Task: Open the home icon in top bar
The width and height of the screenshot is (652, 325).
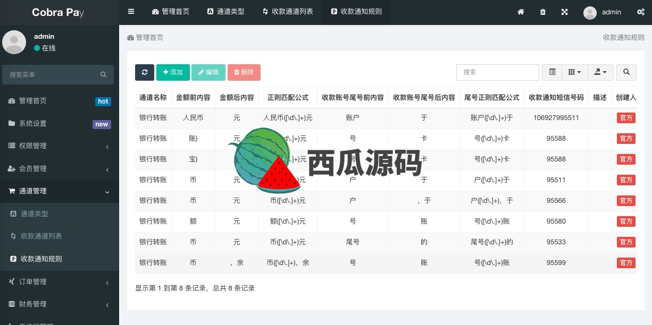Action: point(521,12)
